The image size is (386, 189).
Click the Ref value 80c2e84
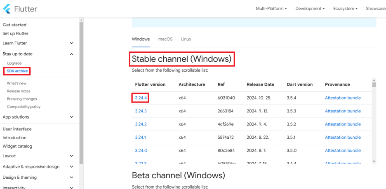tap(226, 150)
